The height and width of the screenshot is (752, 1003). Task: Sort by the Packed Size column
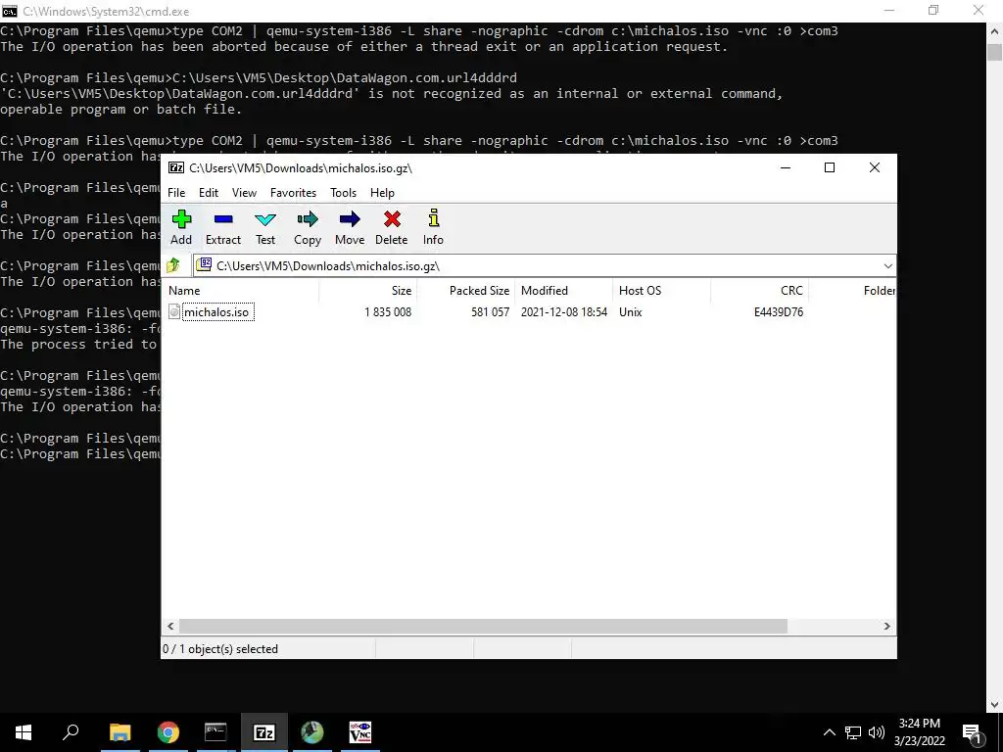465,290
